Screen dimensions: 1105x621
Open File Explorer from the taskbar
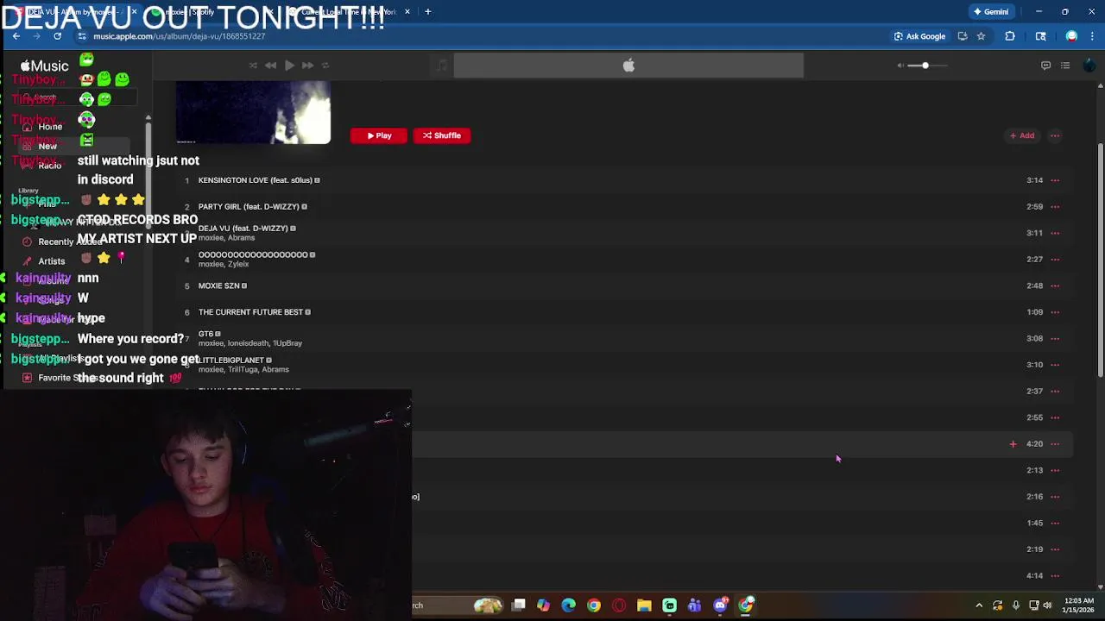point(644,605)
